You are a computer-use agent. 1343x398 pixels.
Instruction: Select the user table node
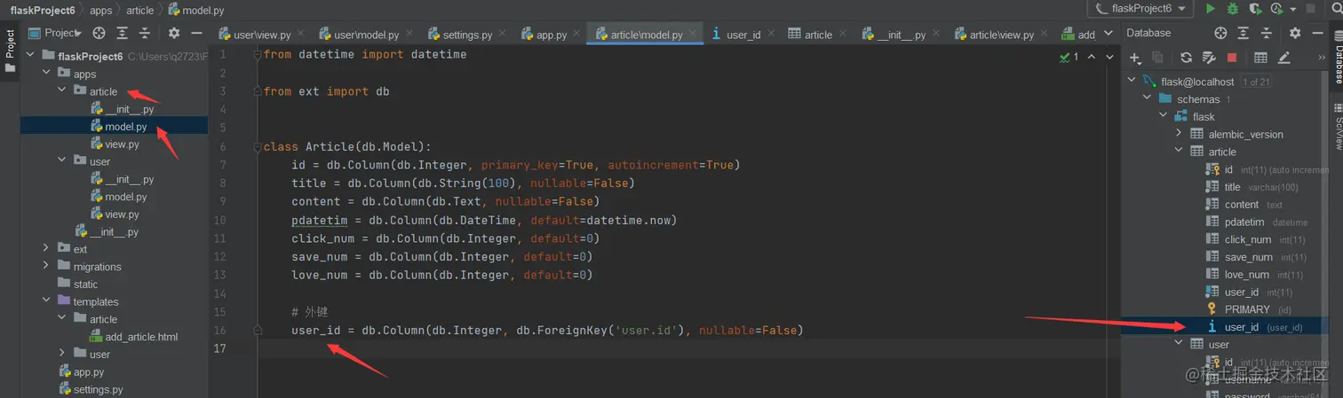tap(1219, 344)
